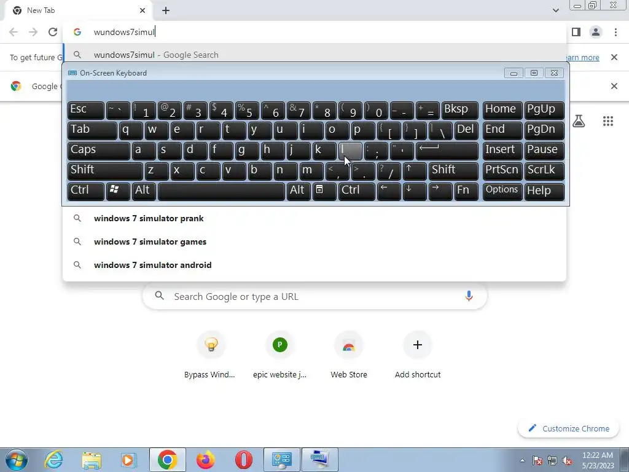Open Chrome Labs flask icon
Viewport: 629px width, 472px height.
click(579, 121)
